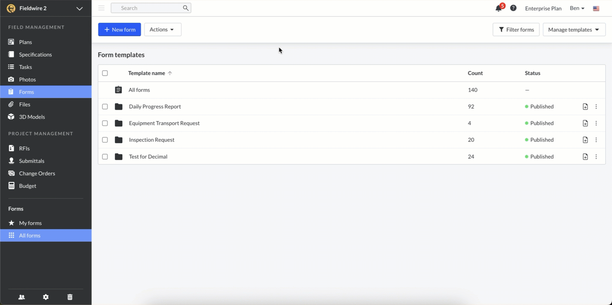
Task: Go to RFIs in the sidebar
Action: click(x=24, y=148)
